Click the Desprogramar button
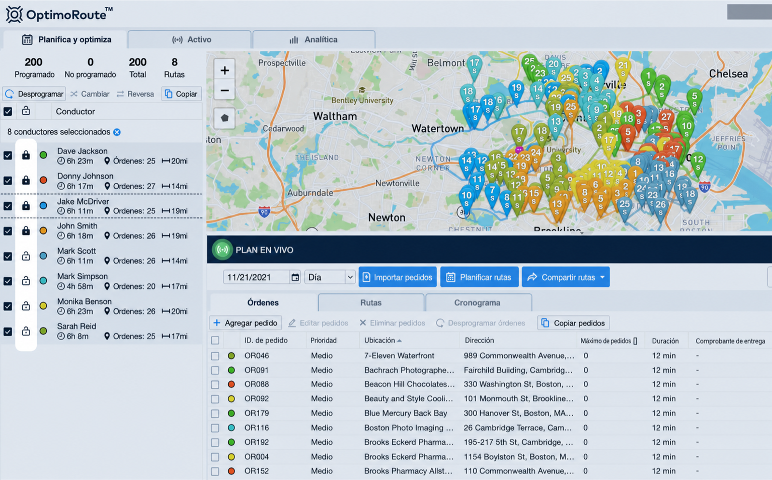This screenshot has width=772, height=480. (34, 94)
